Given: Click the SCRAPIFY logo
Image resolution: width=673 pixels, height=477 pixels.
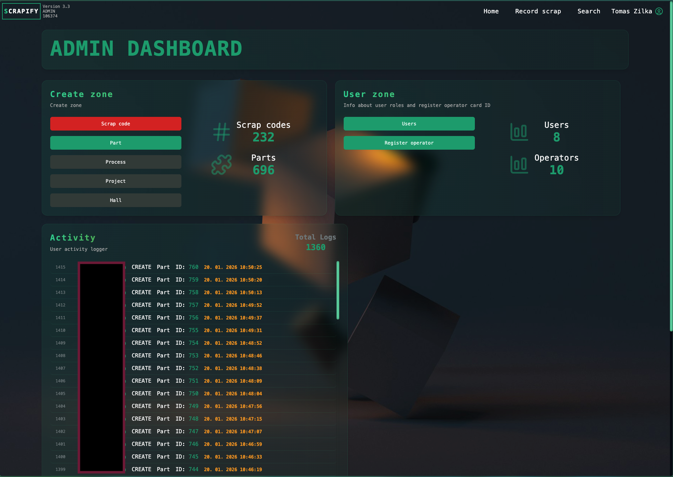Looking at the screenshot, I should (21, 11).
